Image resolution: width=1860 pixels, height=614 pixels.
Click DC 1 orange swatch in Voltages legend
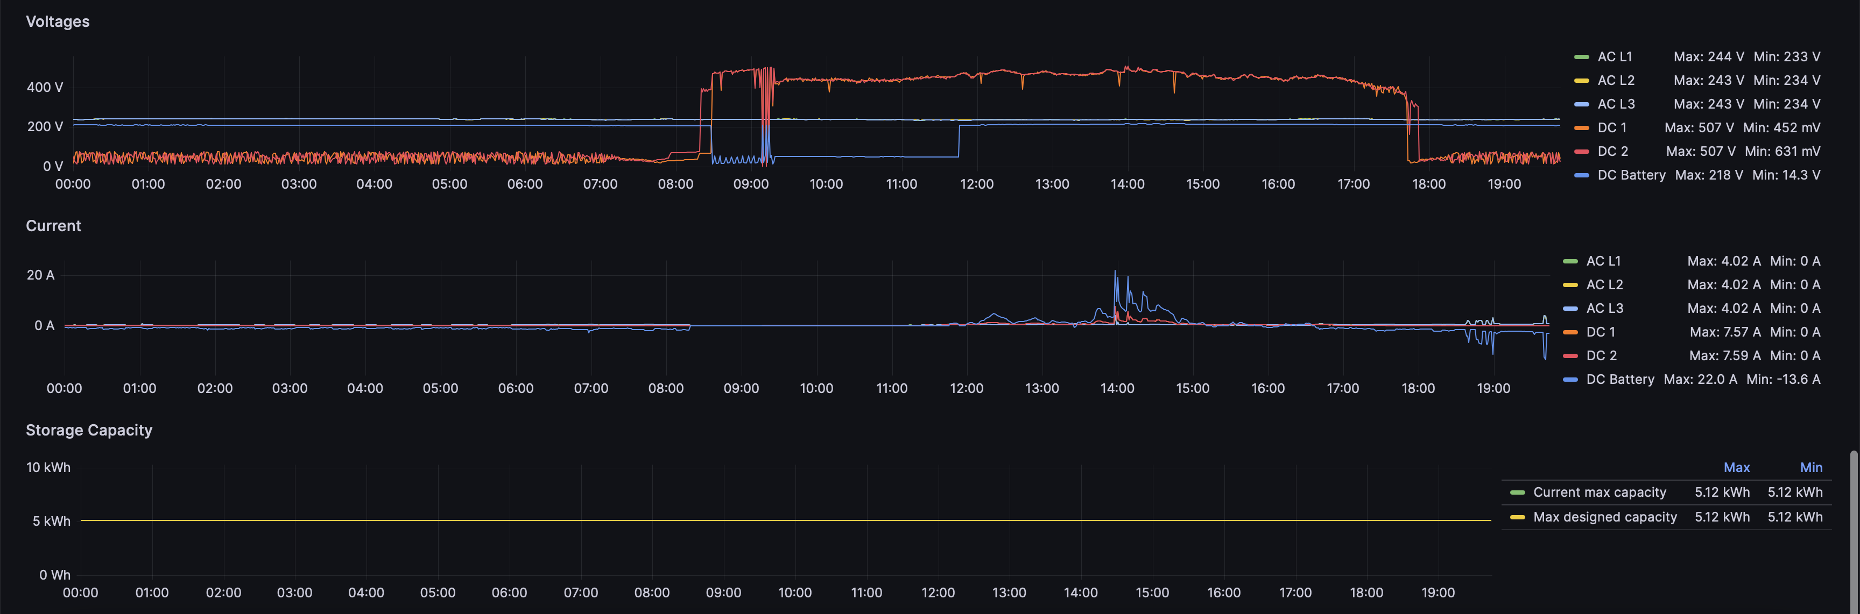click(1581, 128)
